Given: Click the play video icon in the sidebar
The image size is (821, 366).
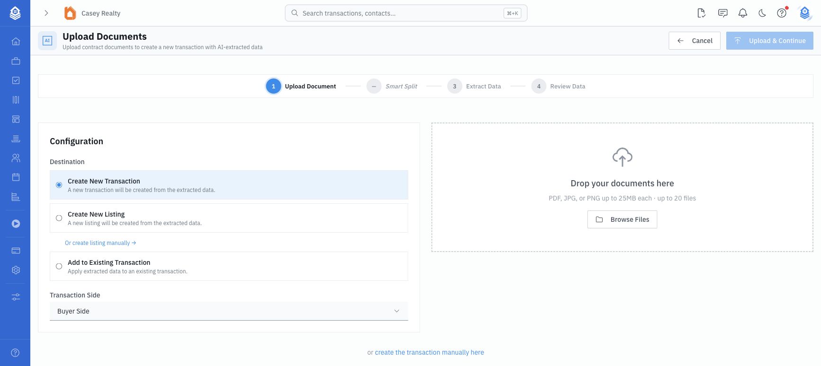Looking at the screenshot, I should pos(16,224).
